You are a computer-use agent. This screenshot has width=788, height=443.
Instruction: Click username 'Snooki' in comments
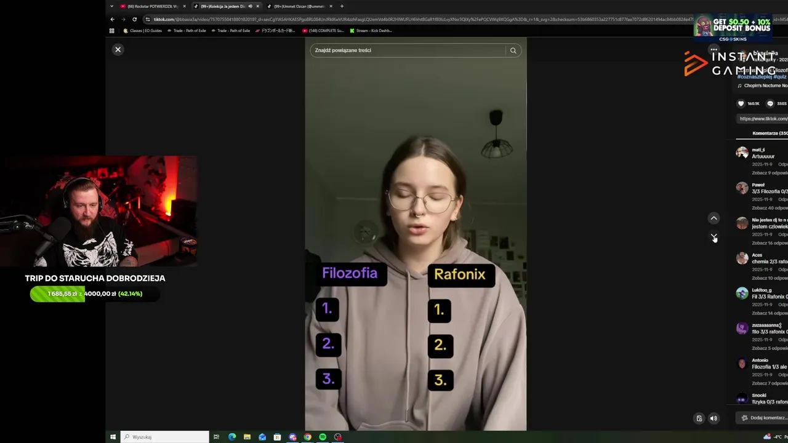(x=759, y=395)
